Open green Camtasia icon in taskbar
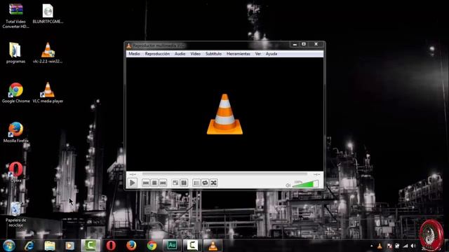 [91, 246]
